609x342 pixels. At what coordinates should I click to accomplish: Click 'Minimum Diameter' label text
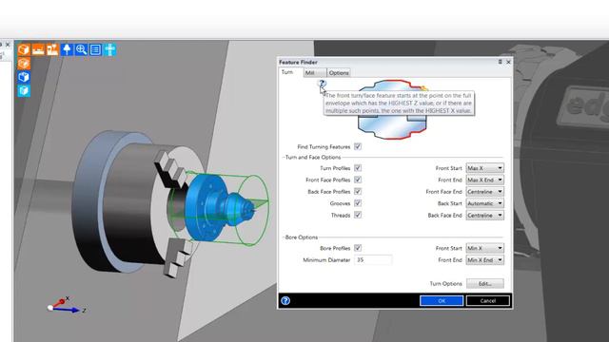[x=326, y=259]
